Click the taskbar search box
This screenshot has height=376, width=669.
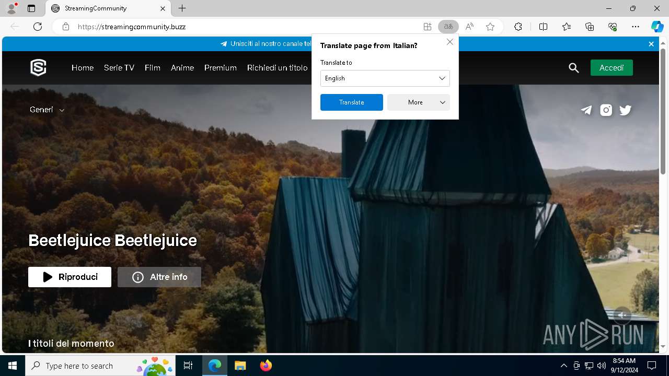pos(100,366)
